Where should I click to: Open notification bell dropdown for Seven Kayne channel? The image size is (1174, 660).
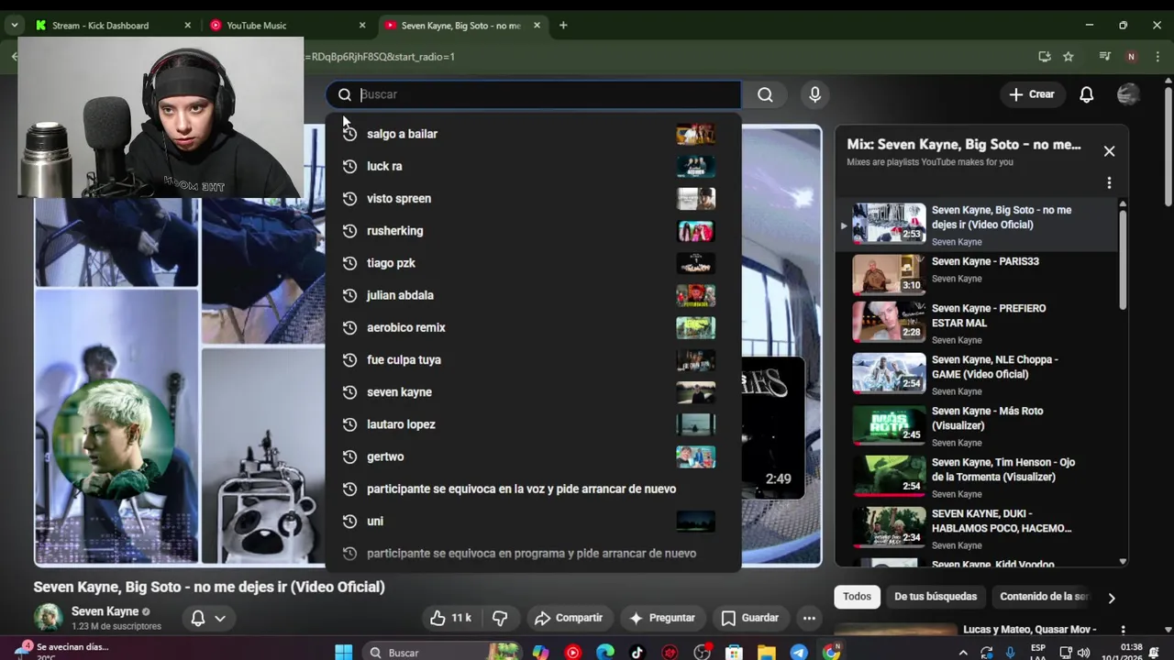coord(207,618)
